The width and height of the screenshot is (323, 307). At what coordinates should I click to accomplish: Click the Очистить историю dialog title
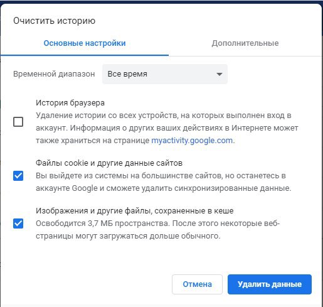coord(55,21)
